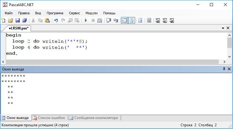Open the document list dropdown arrow

pos(223,28)
